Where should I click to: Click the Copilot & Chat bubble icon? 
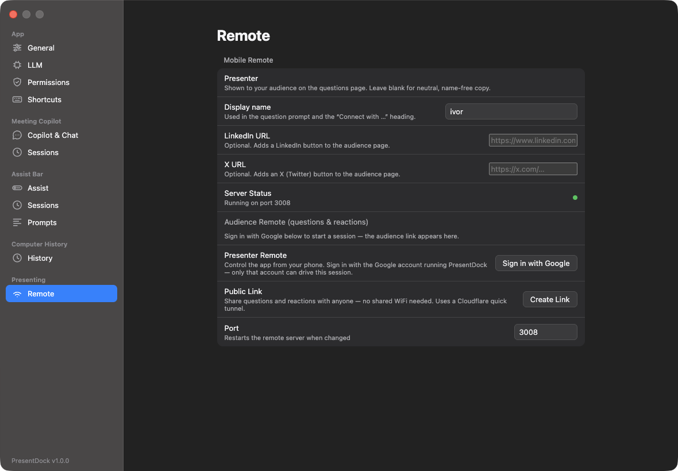click(x=17, y=135)
